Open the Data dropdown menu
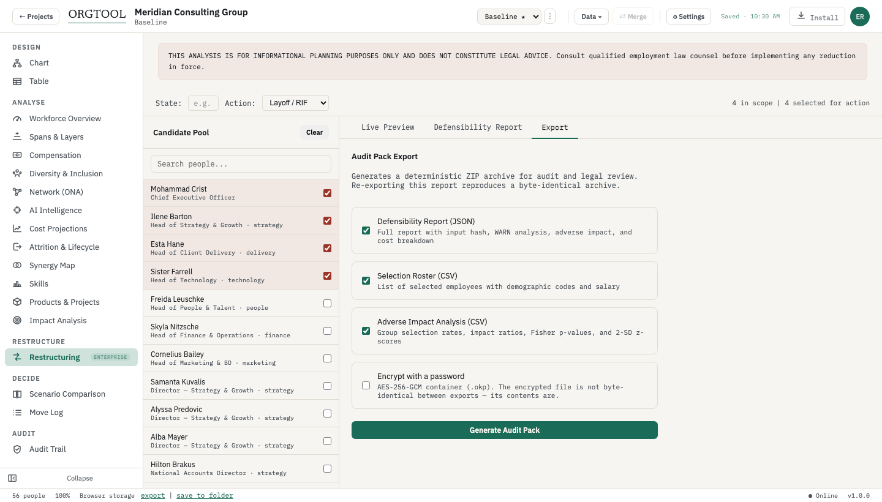This screenshot has height=502, width=882. tap(591, 17)
